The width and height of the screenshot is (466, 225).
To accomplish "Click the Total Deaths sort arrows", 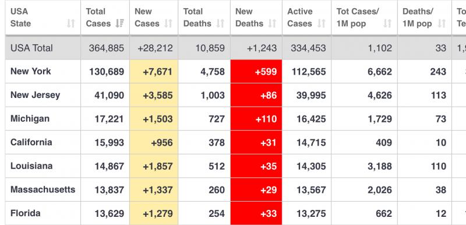I will tap(220, 23).
